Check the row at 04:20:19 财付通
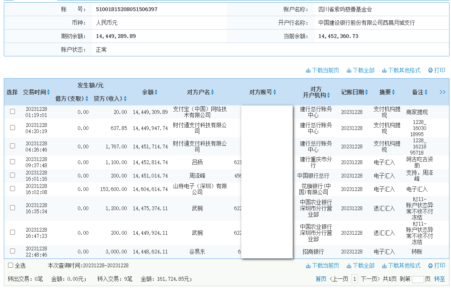 (12, 127)
